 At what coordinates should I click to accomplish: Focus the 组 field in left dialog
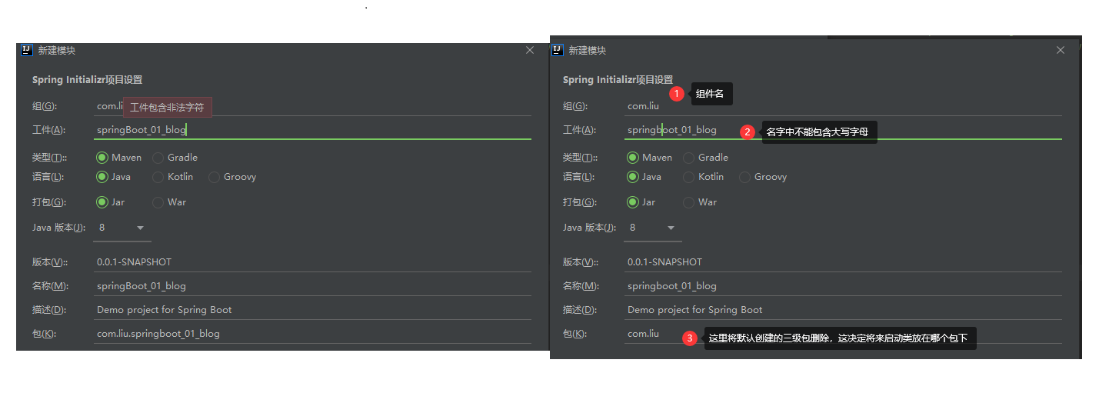[312, 106]
